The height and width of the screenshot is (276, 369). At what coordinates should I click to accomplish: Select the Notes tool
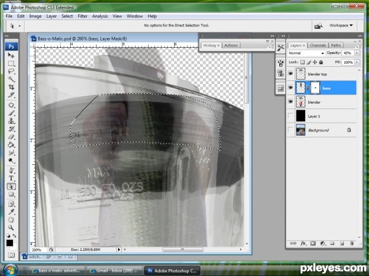(11, 204)
